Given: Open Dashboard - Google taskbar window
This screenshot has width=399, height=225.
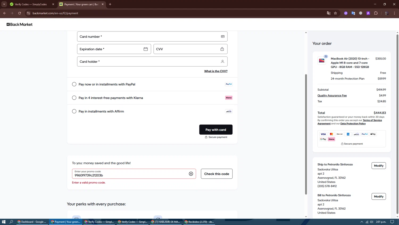Looking at the screenshot, I should click(32, 222).
